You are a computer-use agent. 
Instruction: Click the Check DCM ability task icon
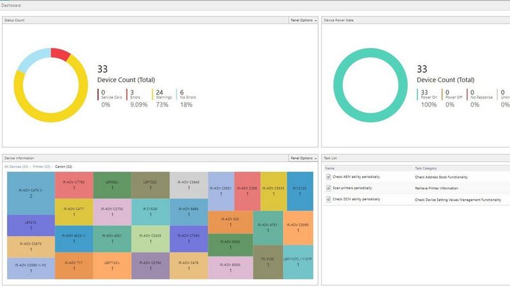(x=328, y=200)
